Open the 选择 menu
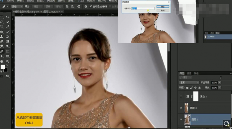 coord(61,1)
